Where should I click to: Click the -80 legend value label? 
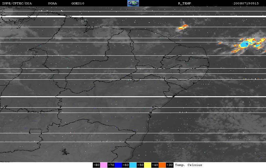(x=97, y=165)
